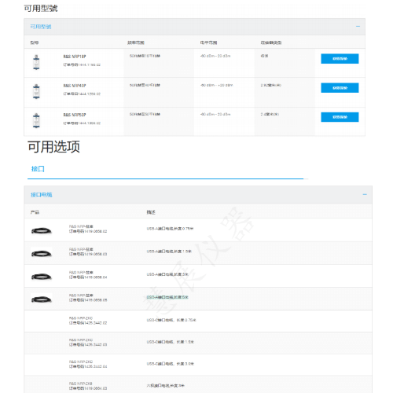Click the 描述 column header in cables table

[x=151, y=212]
